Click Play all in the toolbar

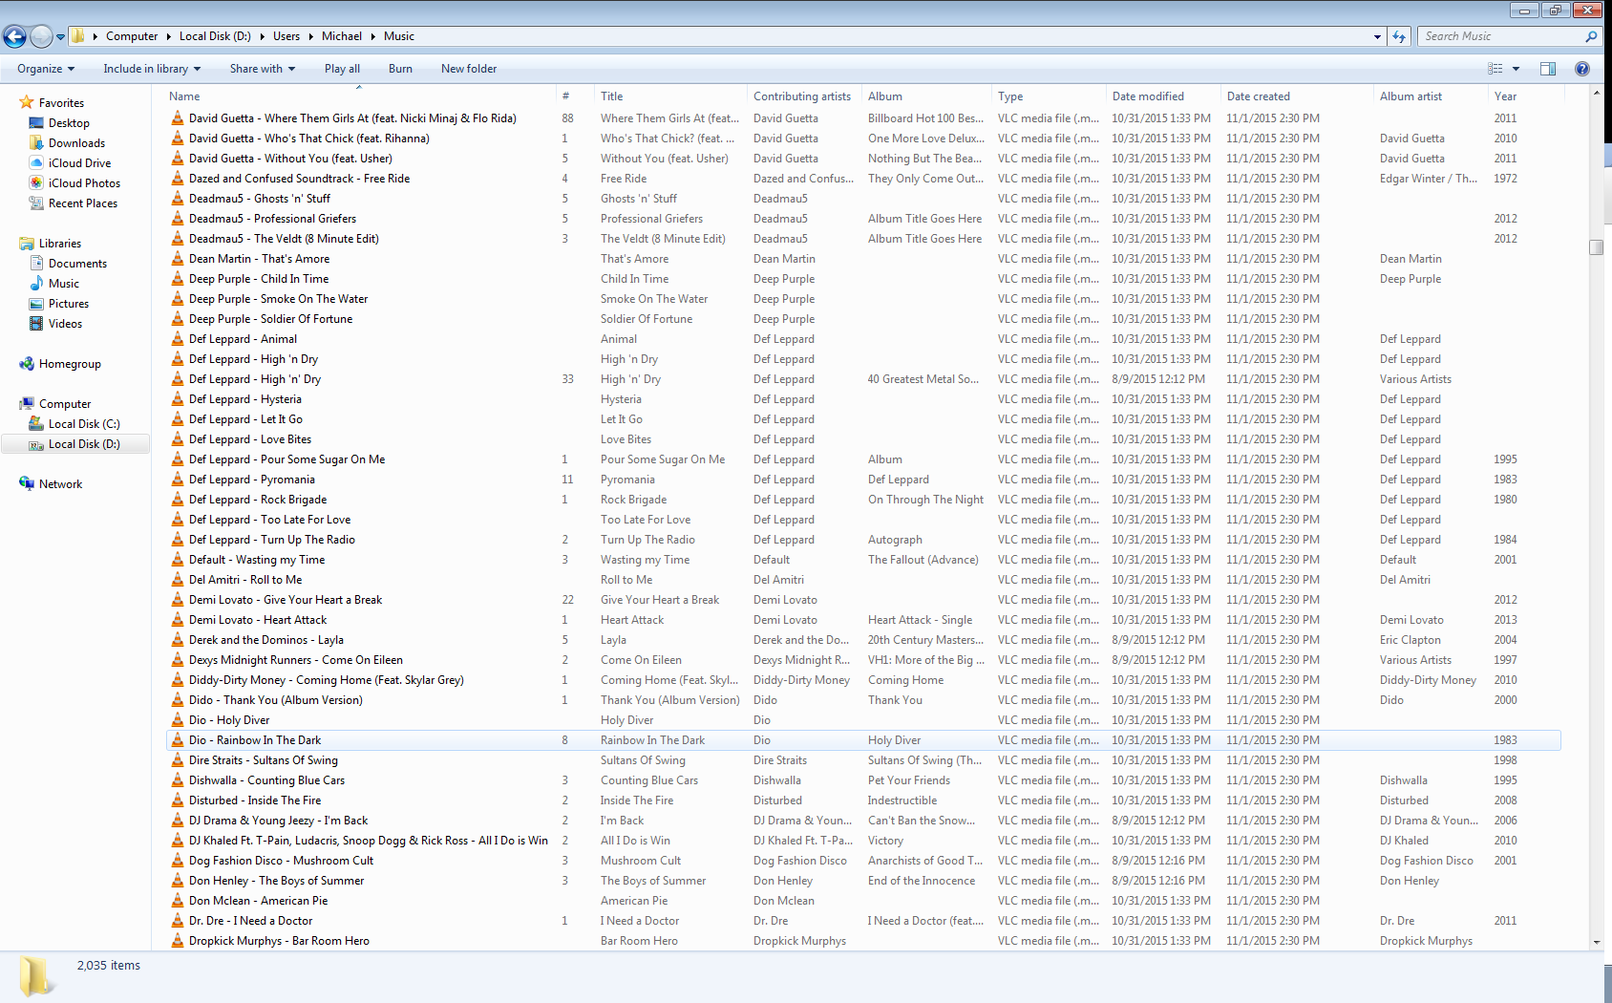pyautogui.click(x=342, y=69)
